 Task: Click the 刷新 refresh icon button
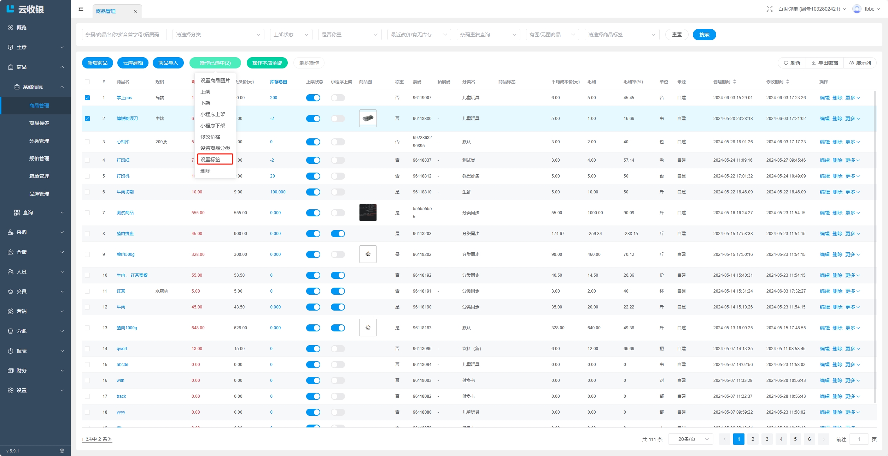tap(785, 63)
